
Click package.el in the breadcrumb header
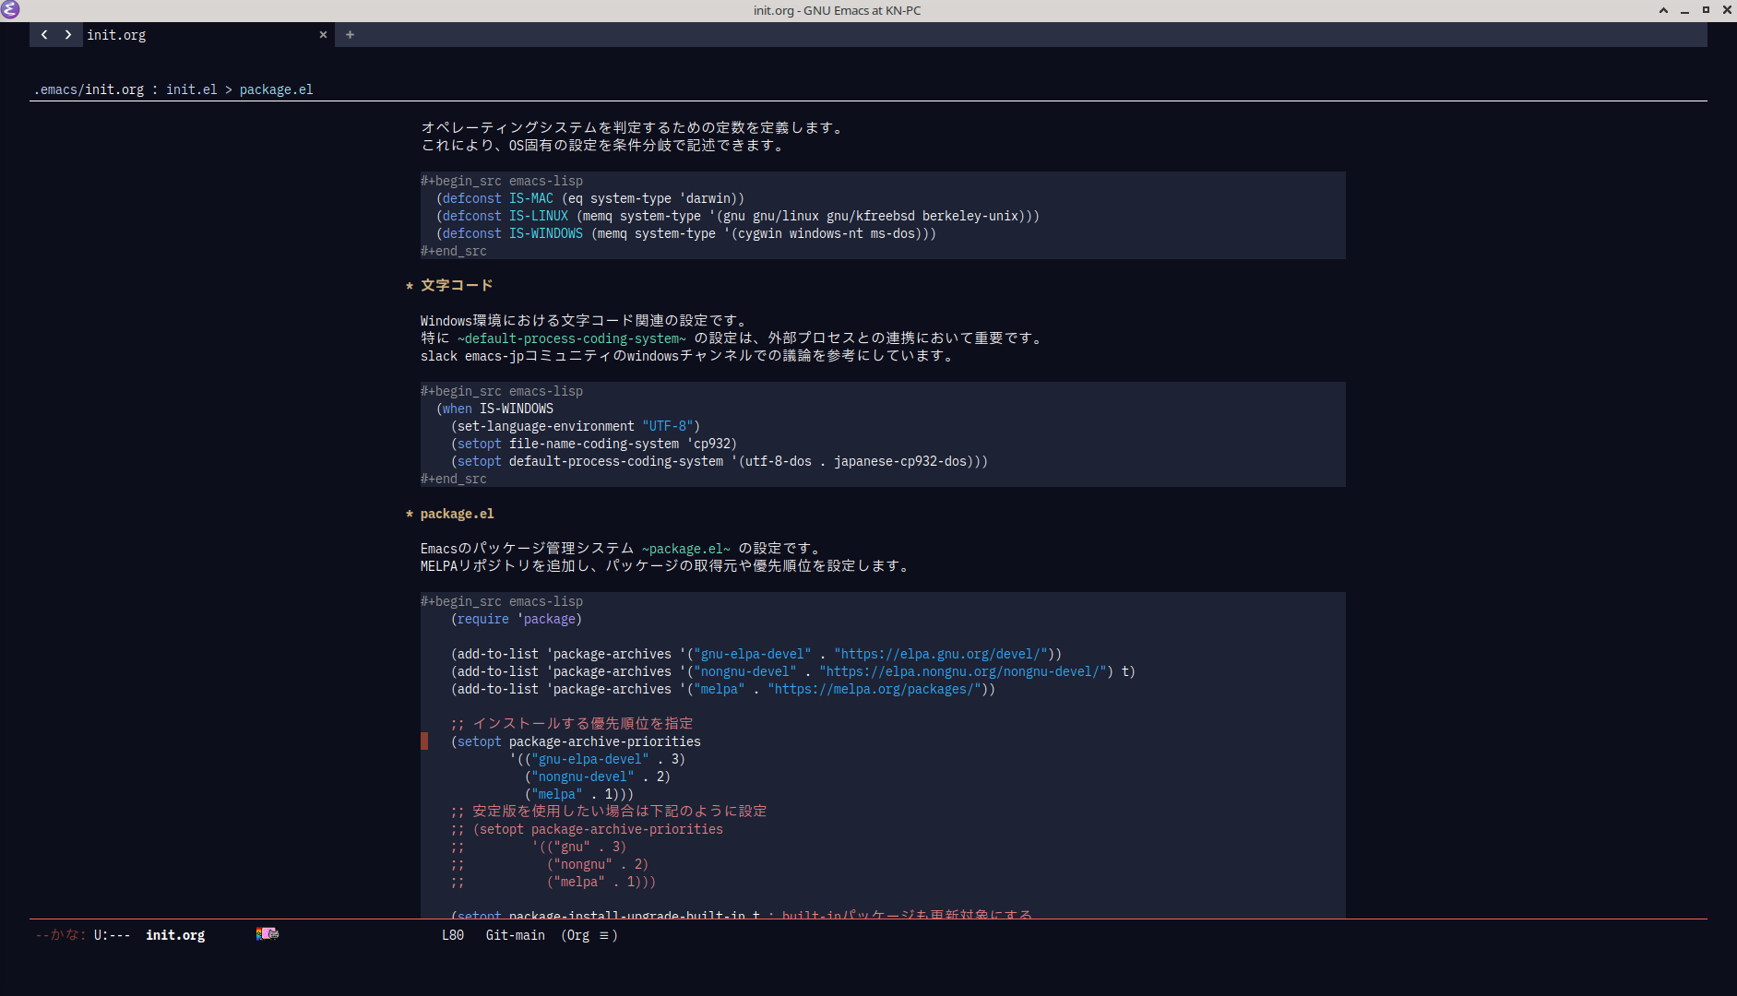pyautogui.click(x=276, y=89)
